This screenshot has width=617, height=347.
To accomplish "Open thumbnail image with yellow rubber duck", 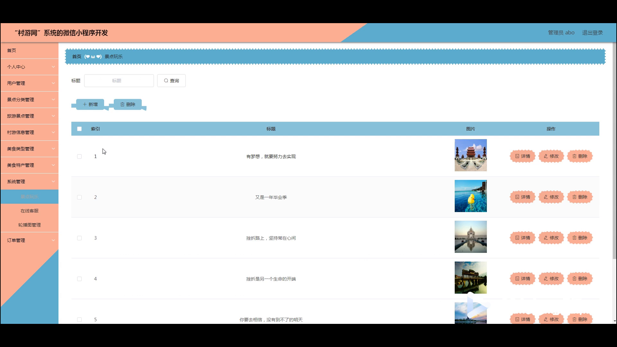I will [x=470, y=196].
